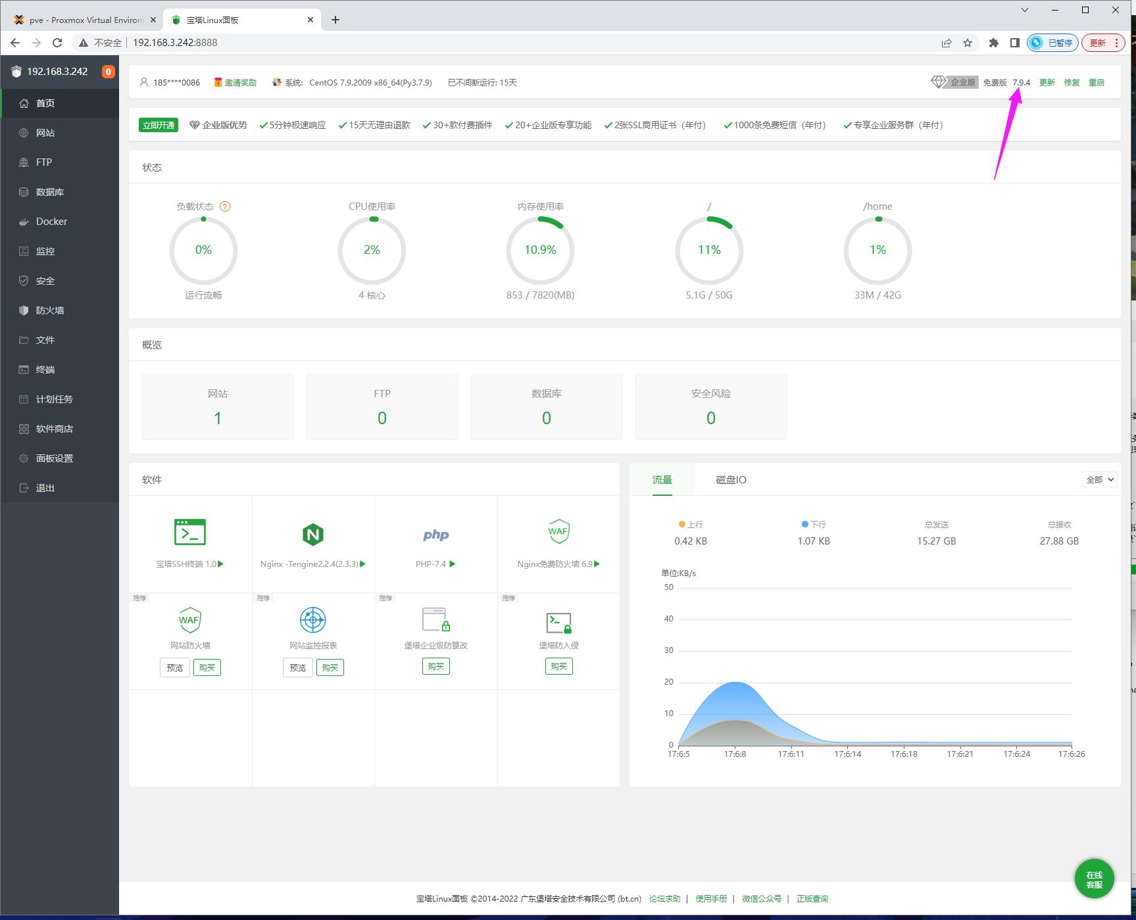This screenshot has height=920, width=1136.
Task: Click the 更新 link in panel header
Action: (x=1047, y=83)
